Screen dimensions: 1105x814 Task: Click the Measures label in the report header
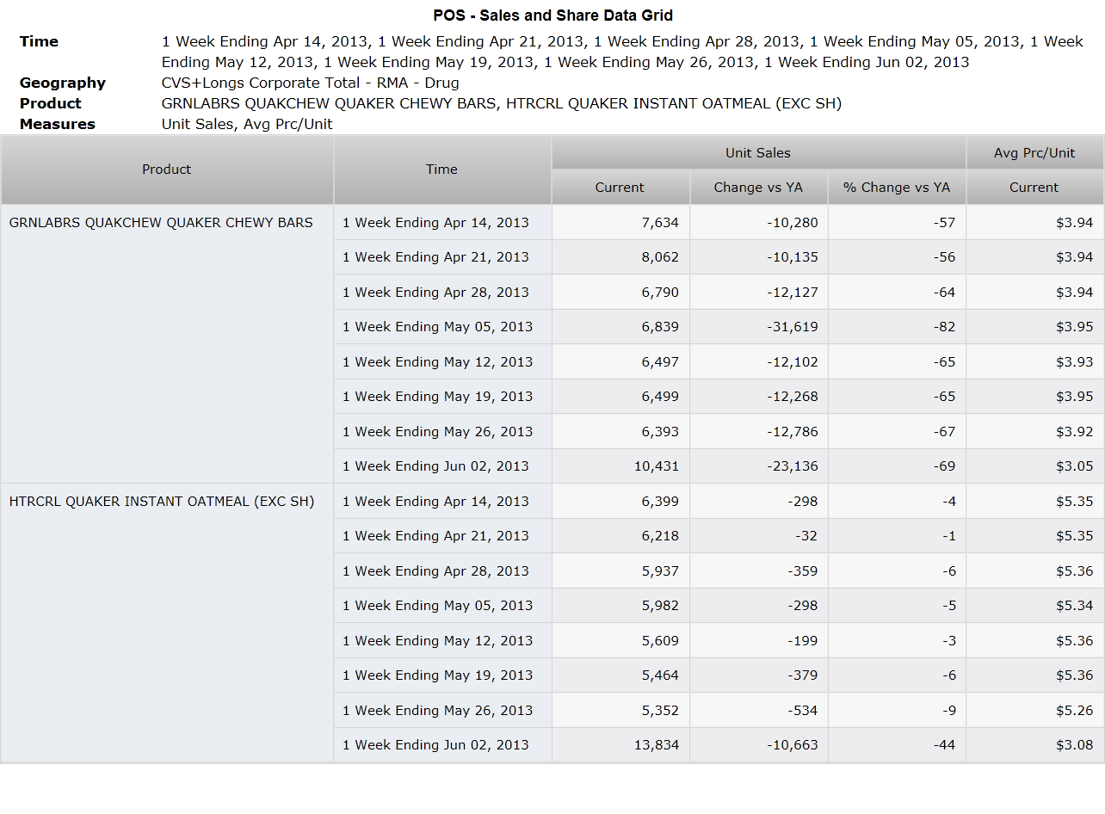58,124
